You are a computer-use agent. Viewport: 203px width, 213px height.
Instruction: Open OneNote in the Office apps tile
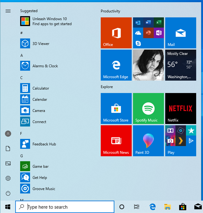coord(159,33)
